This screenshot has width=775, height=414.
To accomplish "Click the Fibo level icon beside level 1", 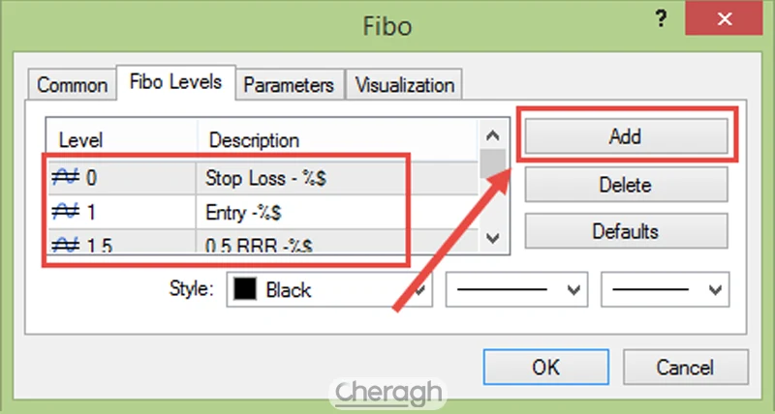I will (x=65, y=211).
